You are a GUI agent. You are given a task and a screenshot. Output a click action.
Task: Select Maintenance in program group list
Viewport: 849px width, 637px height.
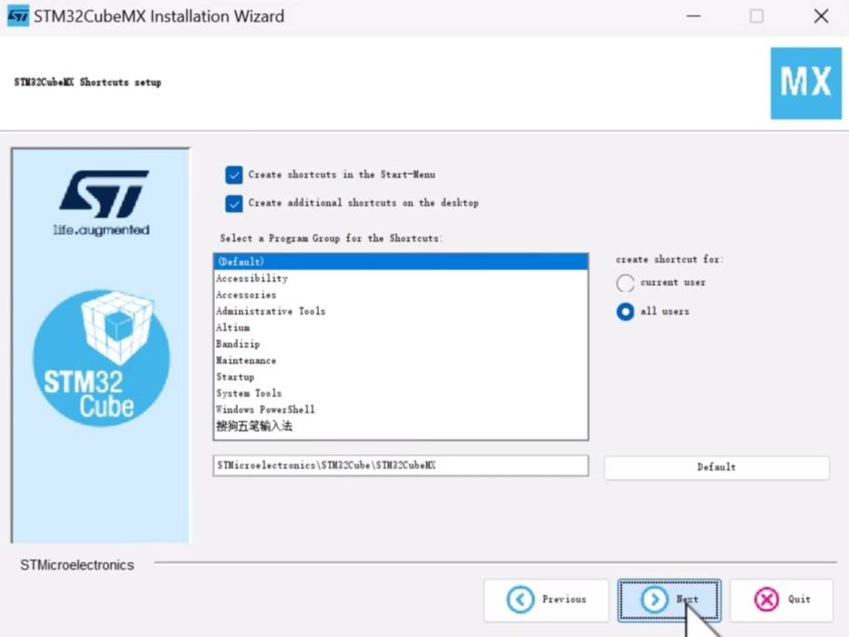(401, 360)
